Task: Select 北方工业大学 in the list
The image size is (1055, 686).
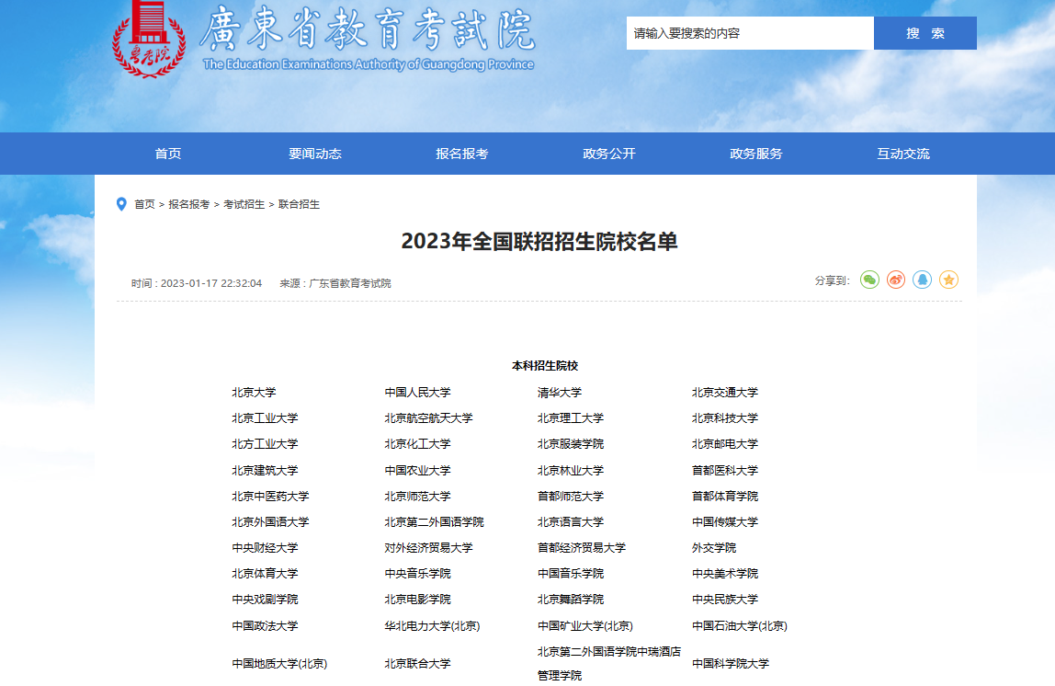Action: [x=265, y=443]
